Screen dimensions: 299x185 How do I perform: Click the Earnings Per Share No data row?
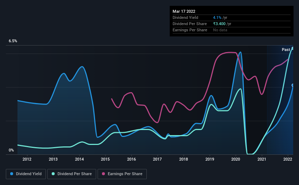(x=232, y=30)
